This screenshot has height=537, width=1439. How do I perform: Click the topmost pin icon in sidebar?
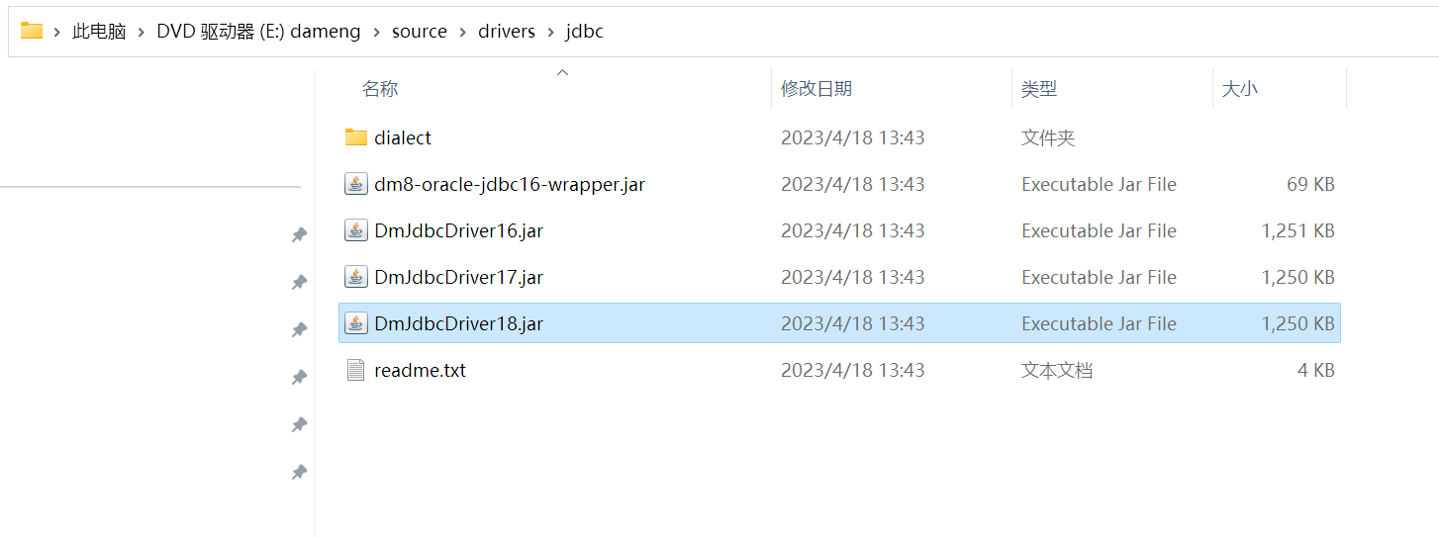click(298, 235)
